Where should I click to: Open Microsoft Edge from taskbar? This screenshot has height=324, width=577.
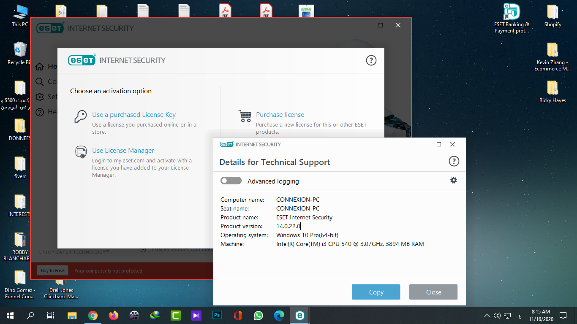[279, 315]
